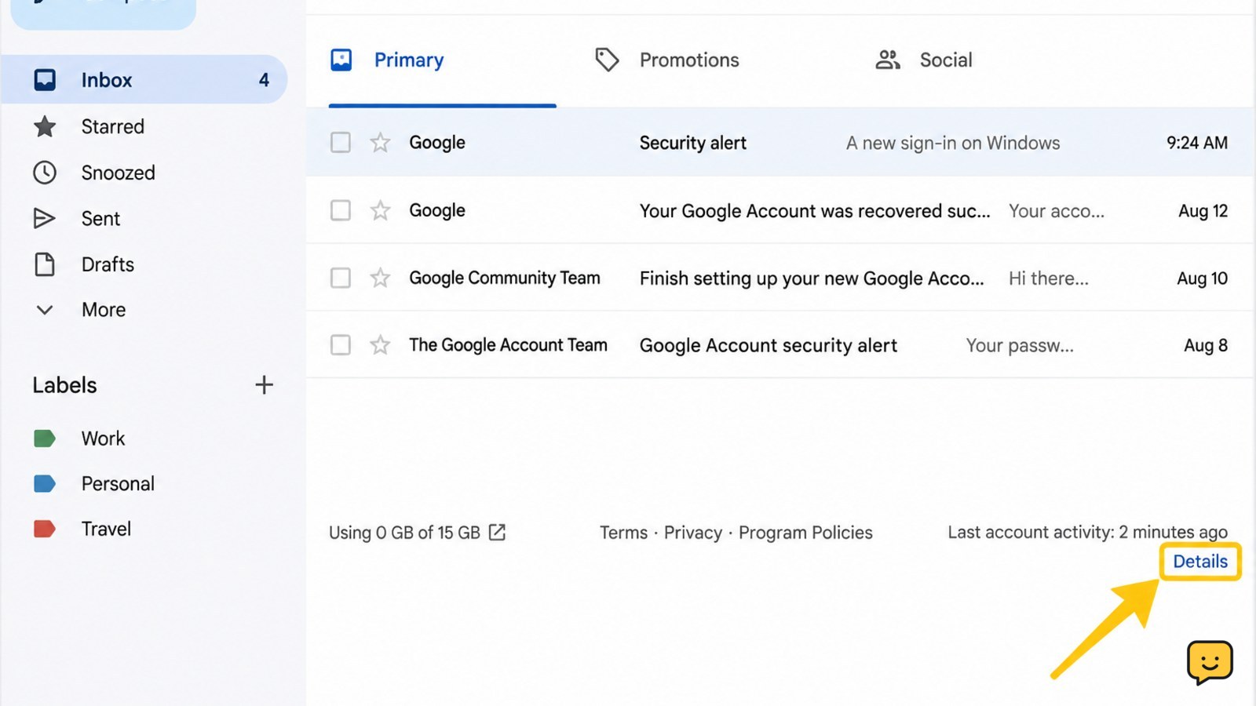1256x706 pixels.
Task: Click the green Work label tag
Action: [x=45, y=439]
